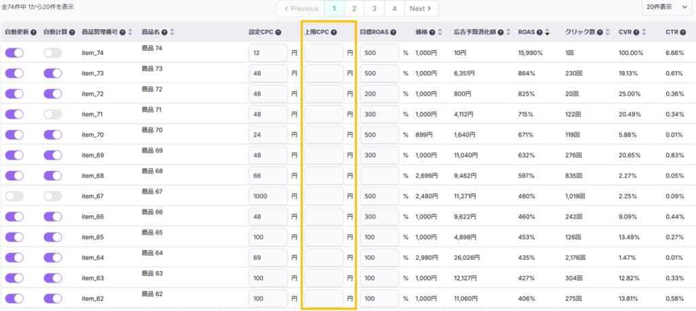Screen dimensions: 696x311
Task: Go to page 2 in pagination
Action: [353, 9]
